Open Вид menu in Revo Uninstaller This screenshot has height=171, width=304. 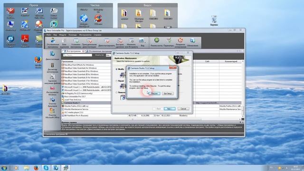[55, 35]
